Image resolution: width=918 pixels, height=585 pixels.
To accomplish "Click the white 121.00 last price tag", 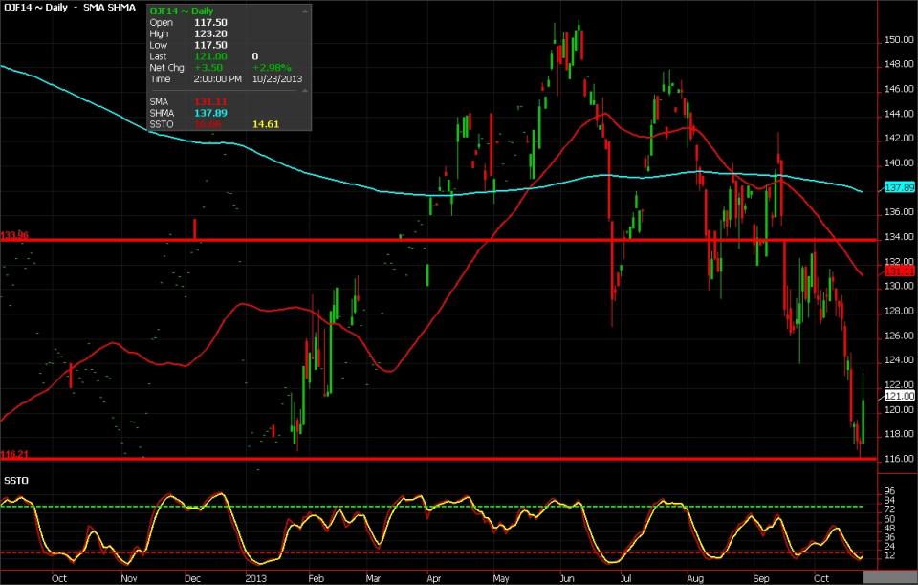I will [x=900, y=395].
